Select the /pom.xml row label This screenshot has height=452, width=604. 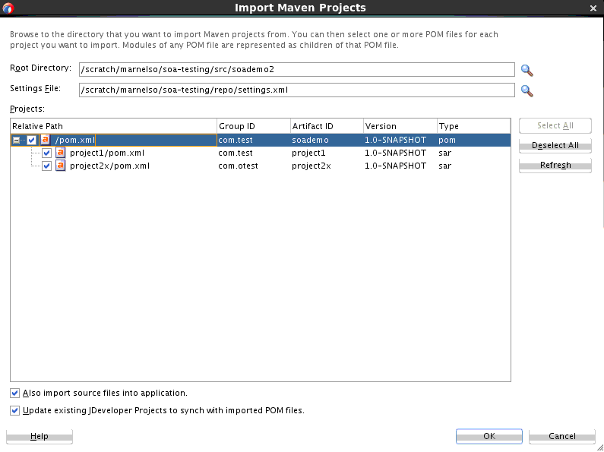74,140
